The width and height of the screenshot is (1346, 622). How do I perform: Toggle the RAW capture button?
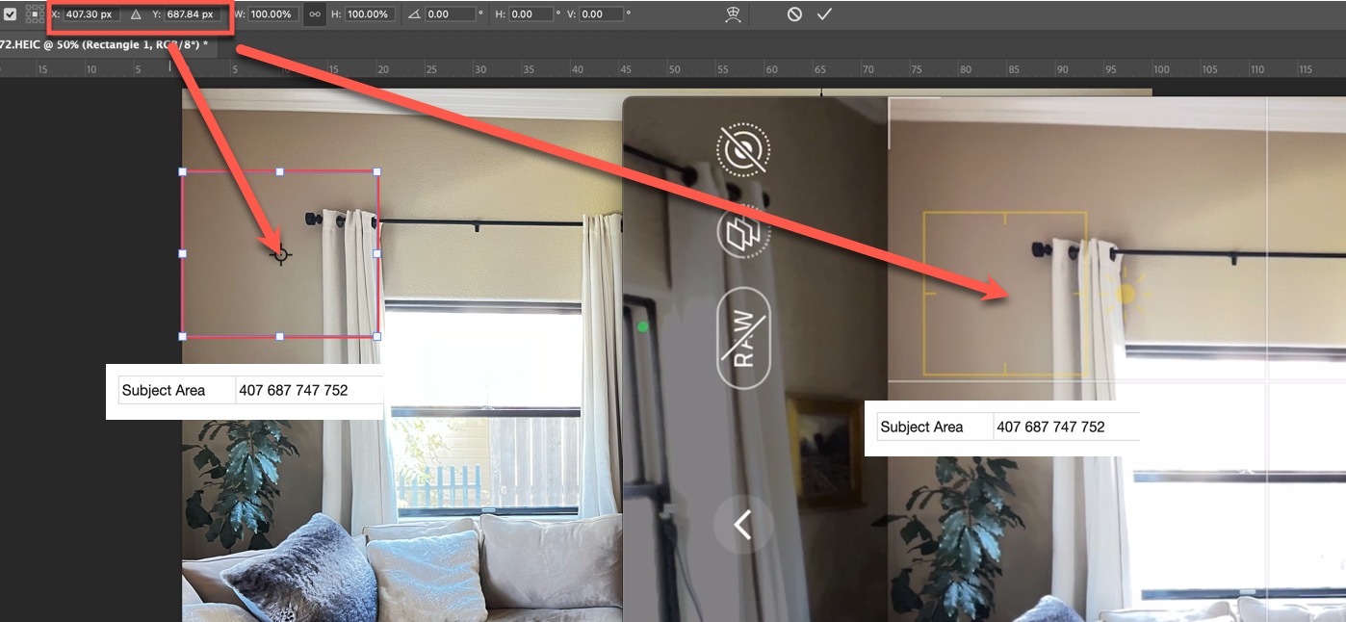click(x=743, y=338)
